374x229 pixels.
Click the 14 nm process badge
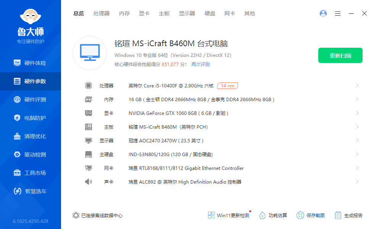click(227, 85)
